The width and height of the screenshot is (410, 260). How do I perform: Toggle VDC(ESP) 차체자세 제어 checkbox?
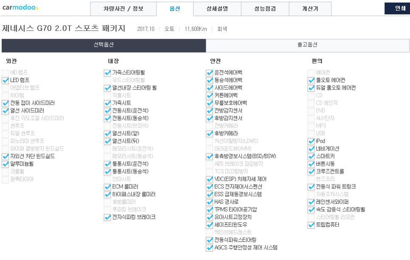209,180
